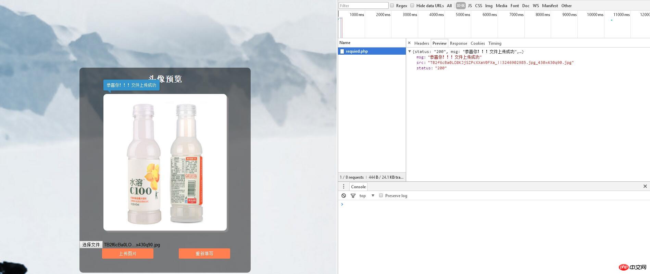Switch to the Preview tab
The height and width of the screenshot is (274, 650).
439,43
